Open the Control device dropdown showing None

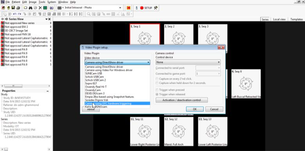click(x=188, y=62)
